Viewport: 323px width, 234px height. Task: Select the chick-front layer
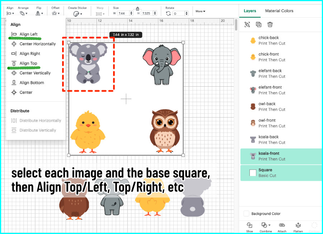(x=281, y=57)
